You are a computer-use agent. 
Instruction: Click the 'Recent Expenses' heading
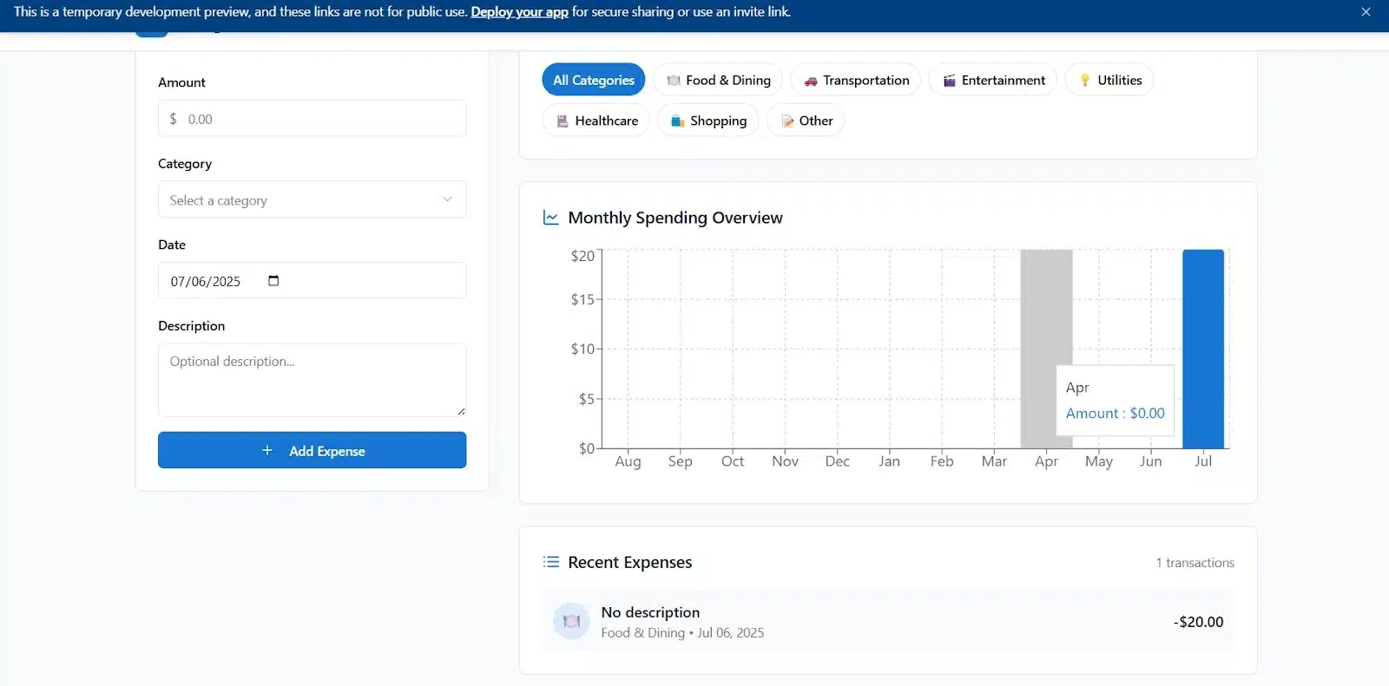630,562
